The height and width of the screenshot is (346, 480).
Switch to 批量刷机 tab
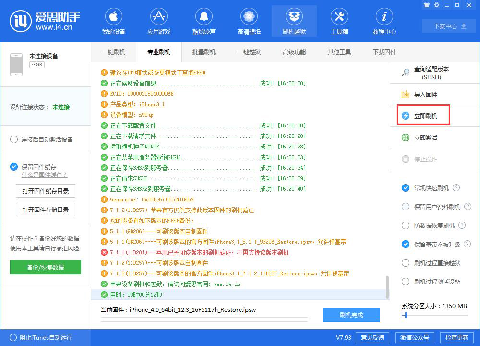click(204, 52)
